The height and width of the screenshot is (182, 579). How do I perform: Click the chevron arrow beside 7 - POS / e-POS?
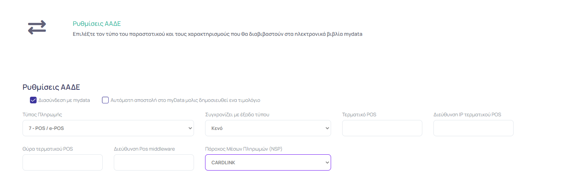click(x=190, y=128)
